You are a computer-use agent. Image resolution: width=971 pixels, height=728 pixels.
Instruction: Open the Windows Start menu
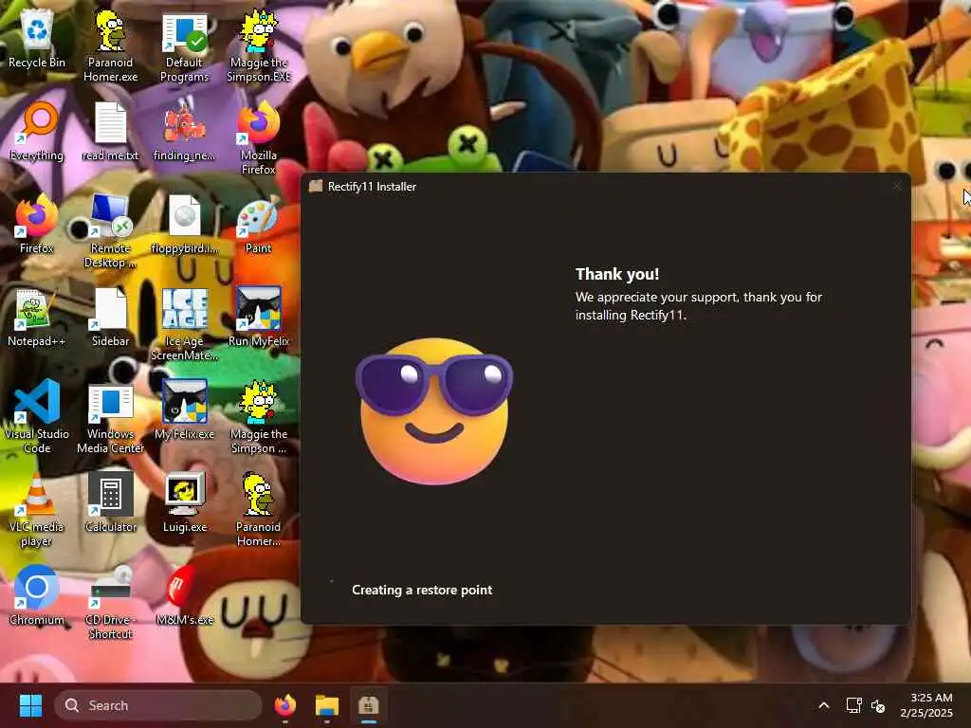tap(30, 705)
